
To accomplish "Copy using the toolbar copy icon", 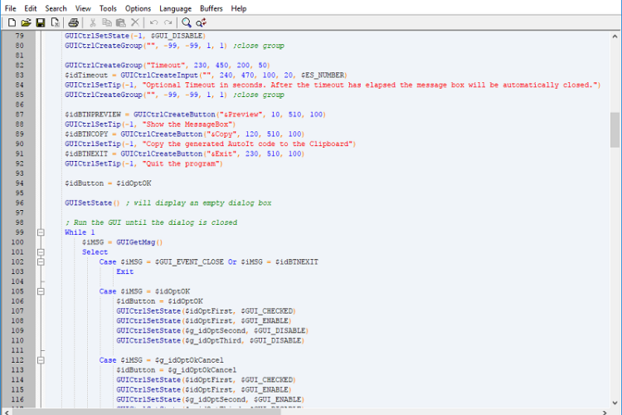I will pos(107,22).
